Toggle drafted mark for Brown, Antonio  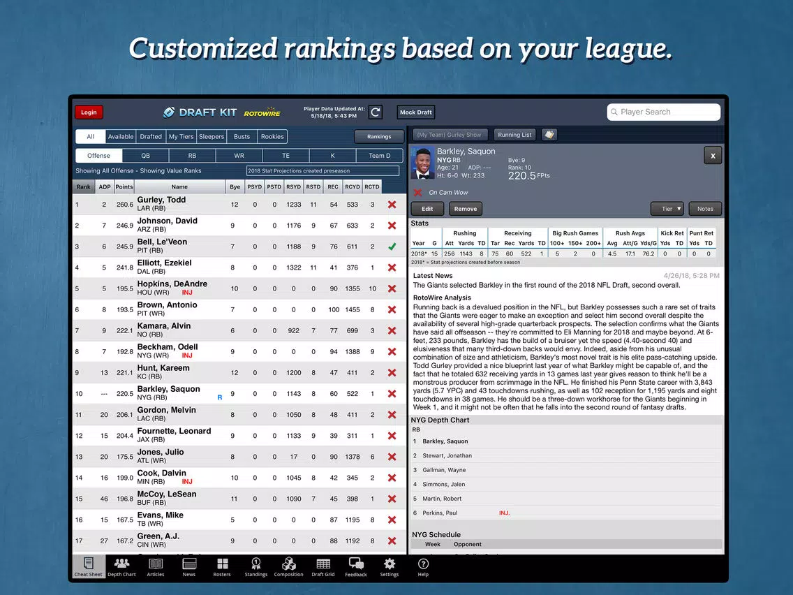click(x=392, y=309)
